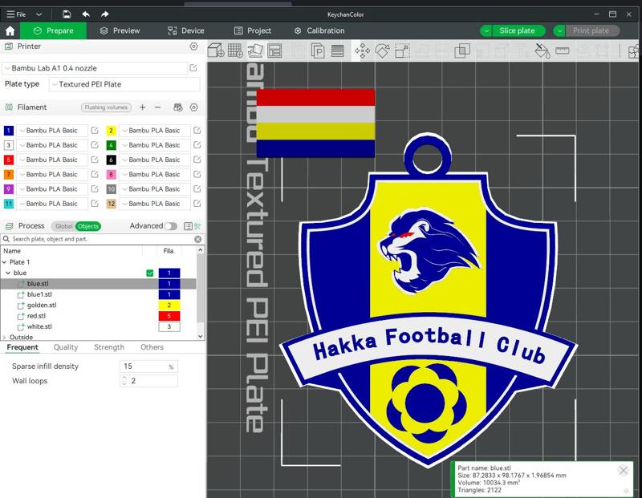Open File menu dropdown arrow
The height and width of the screenshot is (498, 642).
[39, 14]
